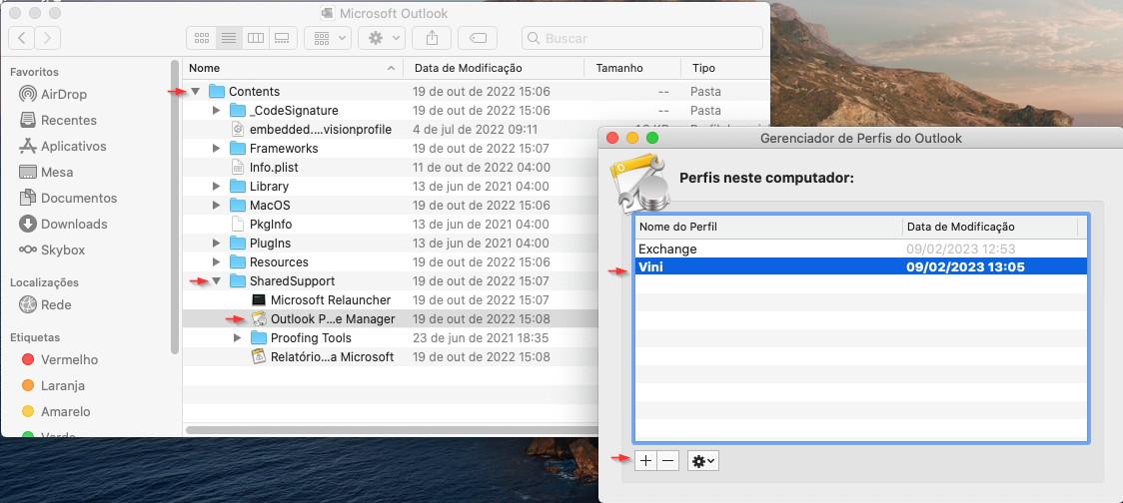This screenshot has width=1123, height=503.
Task: Click the Contents folder row
Action: 476,92
